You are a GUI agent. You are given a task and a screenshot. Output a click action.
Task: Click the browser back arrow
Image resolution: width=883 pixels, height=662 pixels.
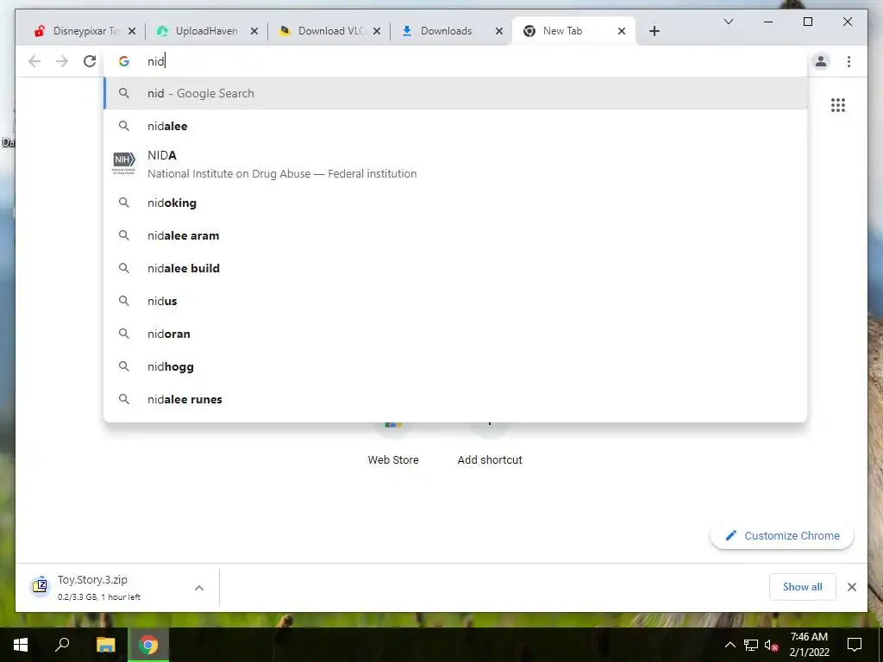click(x=34, y=61)
